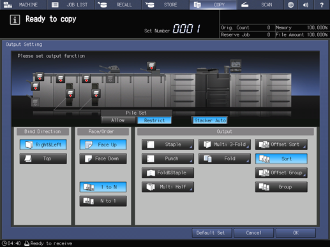This screenshot has height=247, width=330.
Task: Confirm with OK button
Action: pyautogui.click(x=296, y=233)
